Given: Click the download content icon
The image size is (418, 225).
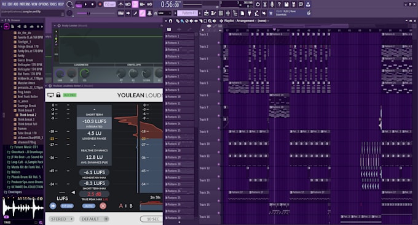Looking at the screenshot, I should pyautogui.click(x=308, y=4).
